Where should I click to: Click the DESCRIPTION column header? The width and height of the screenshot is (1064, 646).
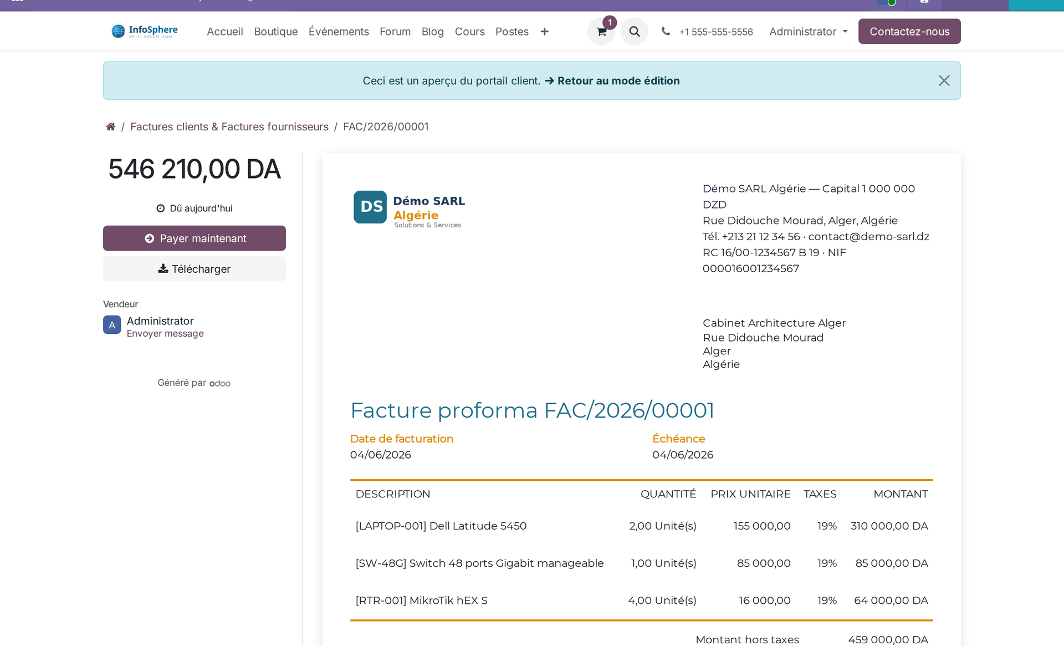393,494
